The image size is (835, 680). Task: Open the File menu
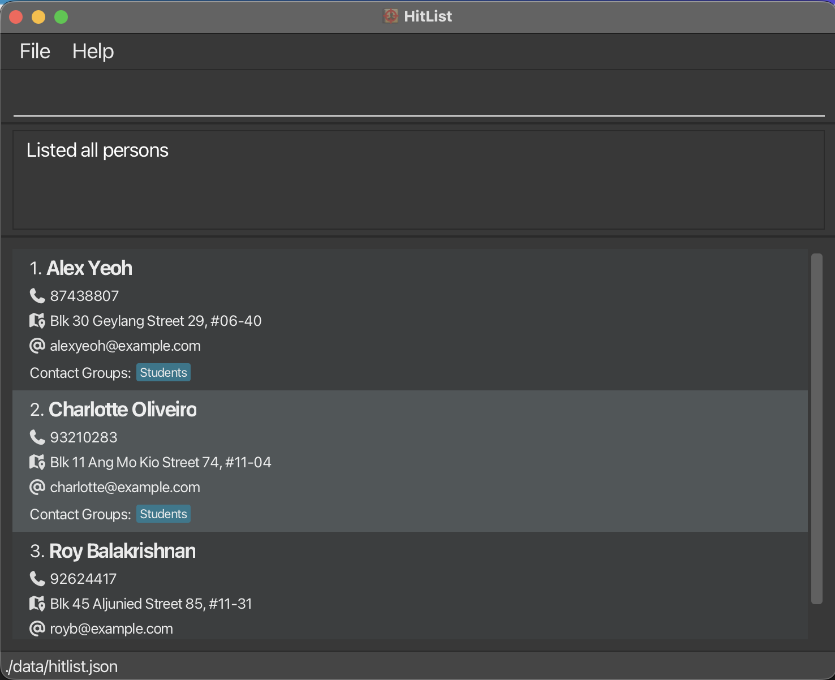pyautogui.click(x=35, y=51)
